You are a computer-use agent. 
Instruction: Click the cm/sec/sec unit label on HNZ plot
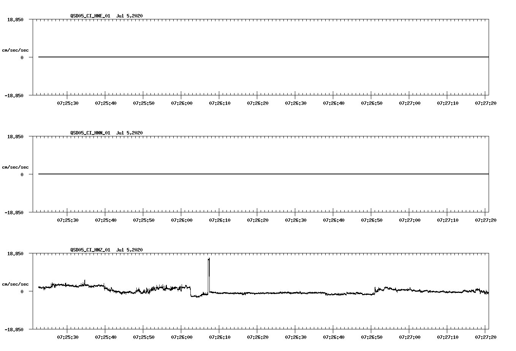[x=15, y=284]
